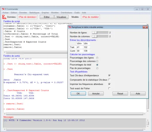152x132 pixels.
Task: Maximize the R Commander window
Action: pos(142,9)
